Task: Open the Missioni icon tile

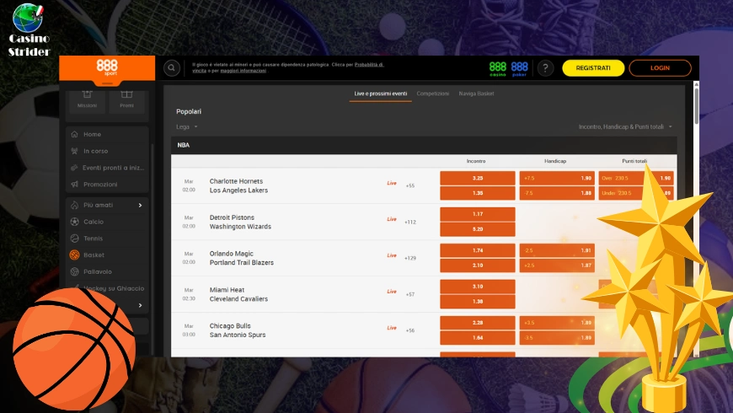Action: coord(87,99)
